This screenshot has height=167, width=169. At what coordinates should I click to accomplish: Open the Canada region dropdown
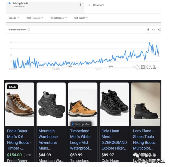14,18
